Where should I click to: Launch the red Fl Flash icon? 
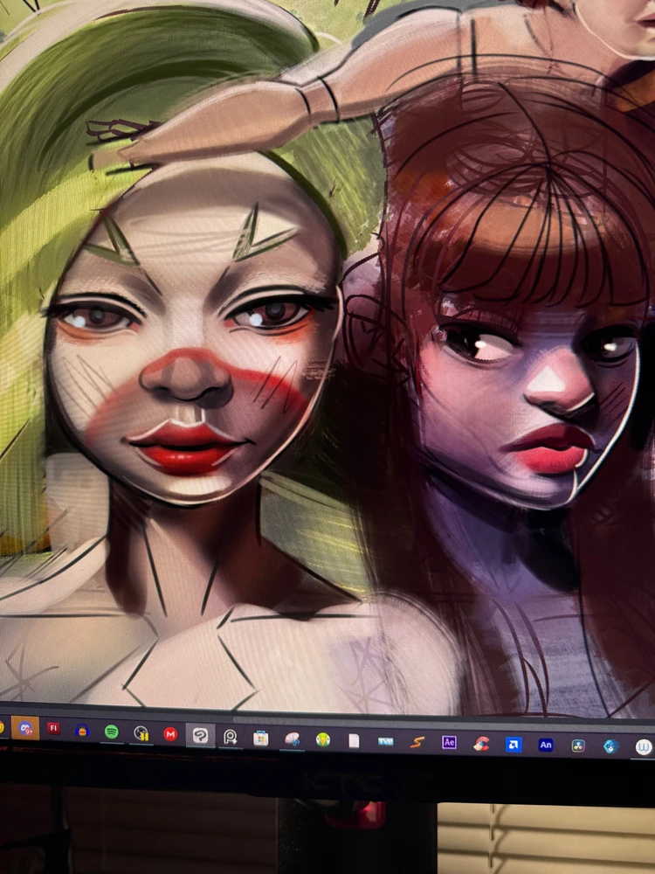[53, 728]
